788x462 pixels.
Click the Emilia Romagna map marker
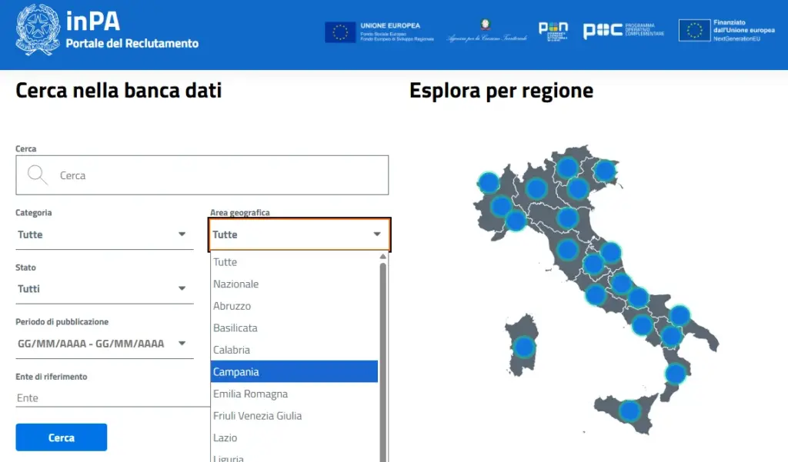(567, 218)
